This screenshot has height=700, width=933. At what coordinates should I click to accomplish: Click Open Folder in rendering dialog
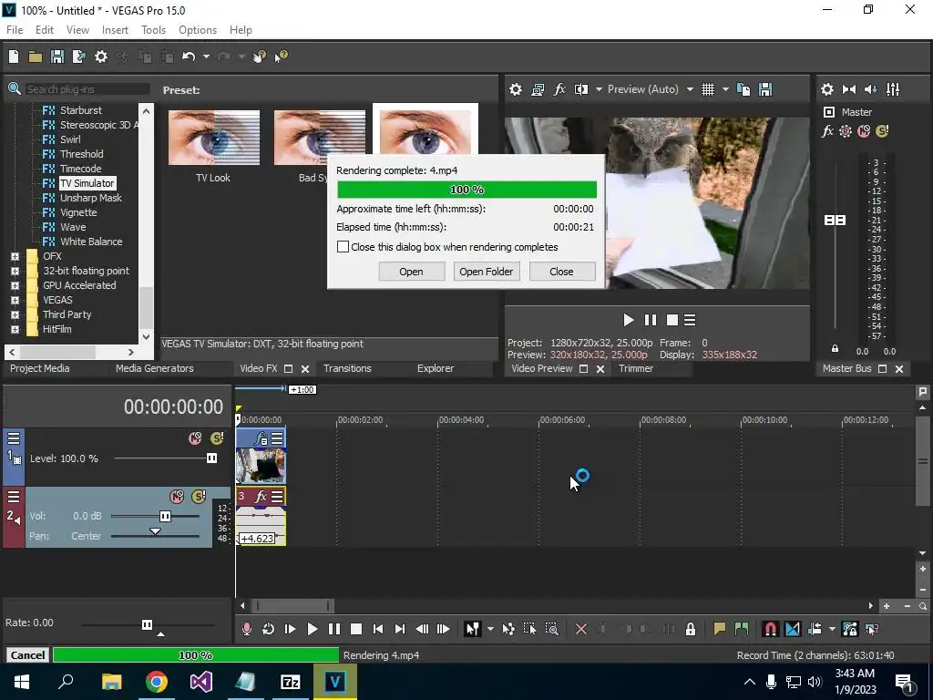(487, 272)
